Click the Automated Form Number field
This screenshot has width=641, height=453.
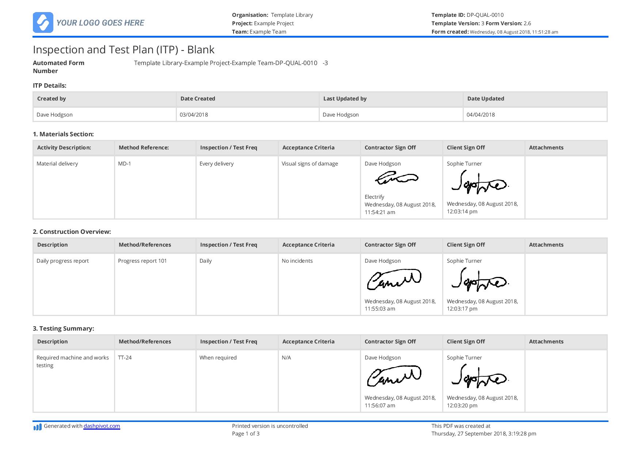click(58, 67)
